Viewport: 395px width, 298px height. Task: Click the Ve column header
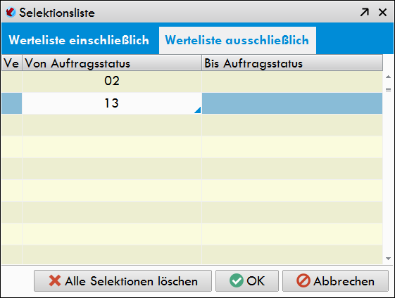click(x=11, y=63)
